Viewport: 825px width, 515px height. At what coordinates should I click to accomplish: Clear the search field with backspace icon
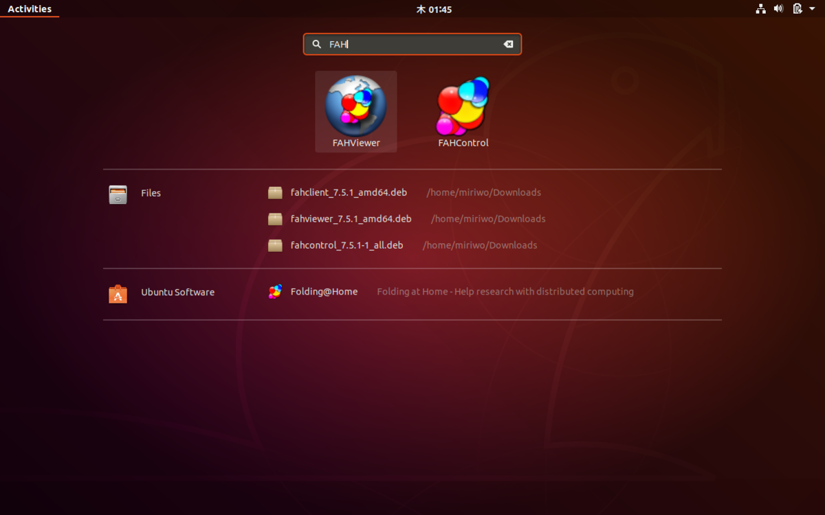tap(508, 44)
